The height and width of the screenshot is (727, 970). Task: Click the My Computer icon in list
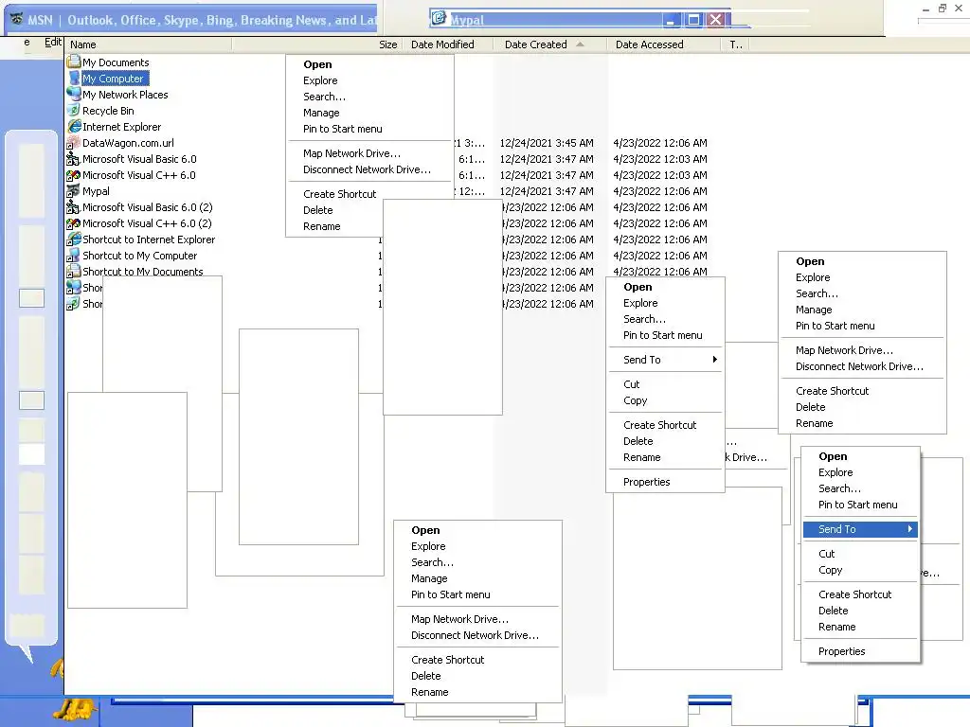74,78
